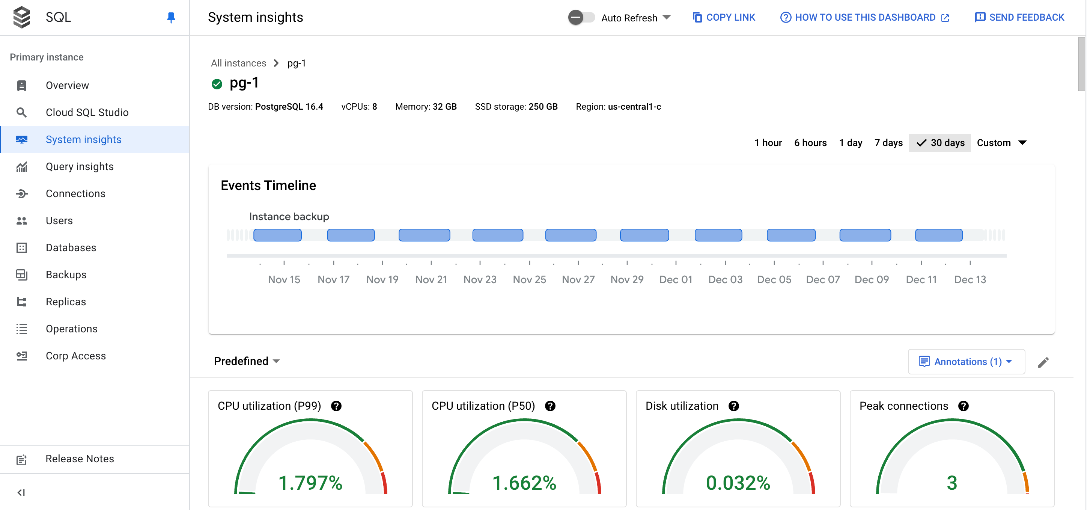Click the COPY LINK button
Screen dimensions: 1087x510
pos(724,17)
